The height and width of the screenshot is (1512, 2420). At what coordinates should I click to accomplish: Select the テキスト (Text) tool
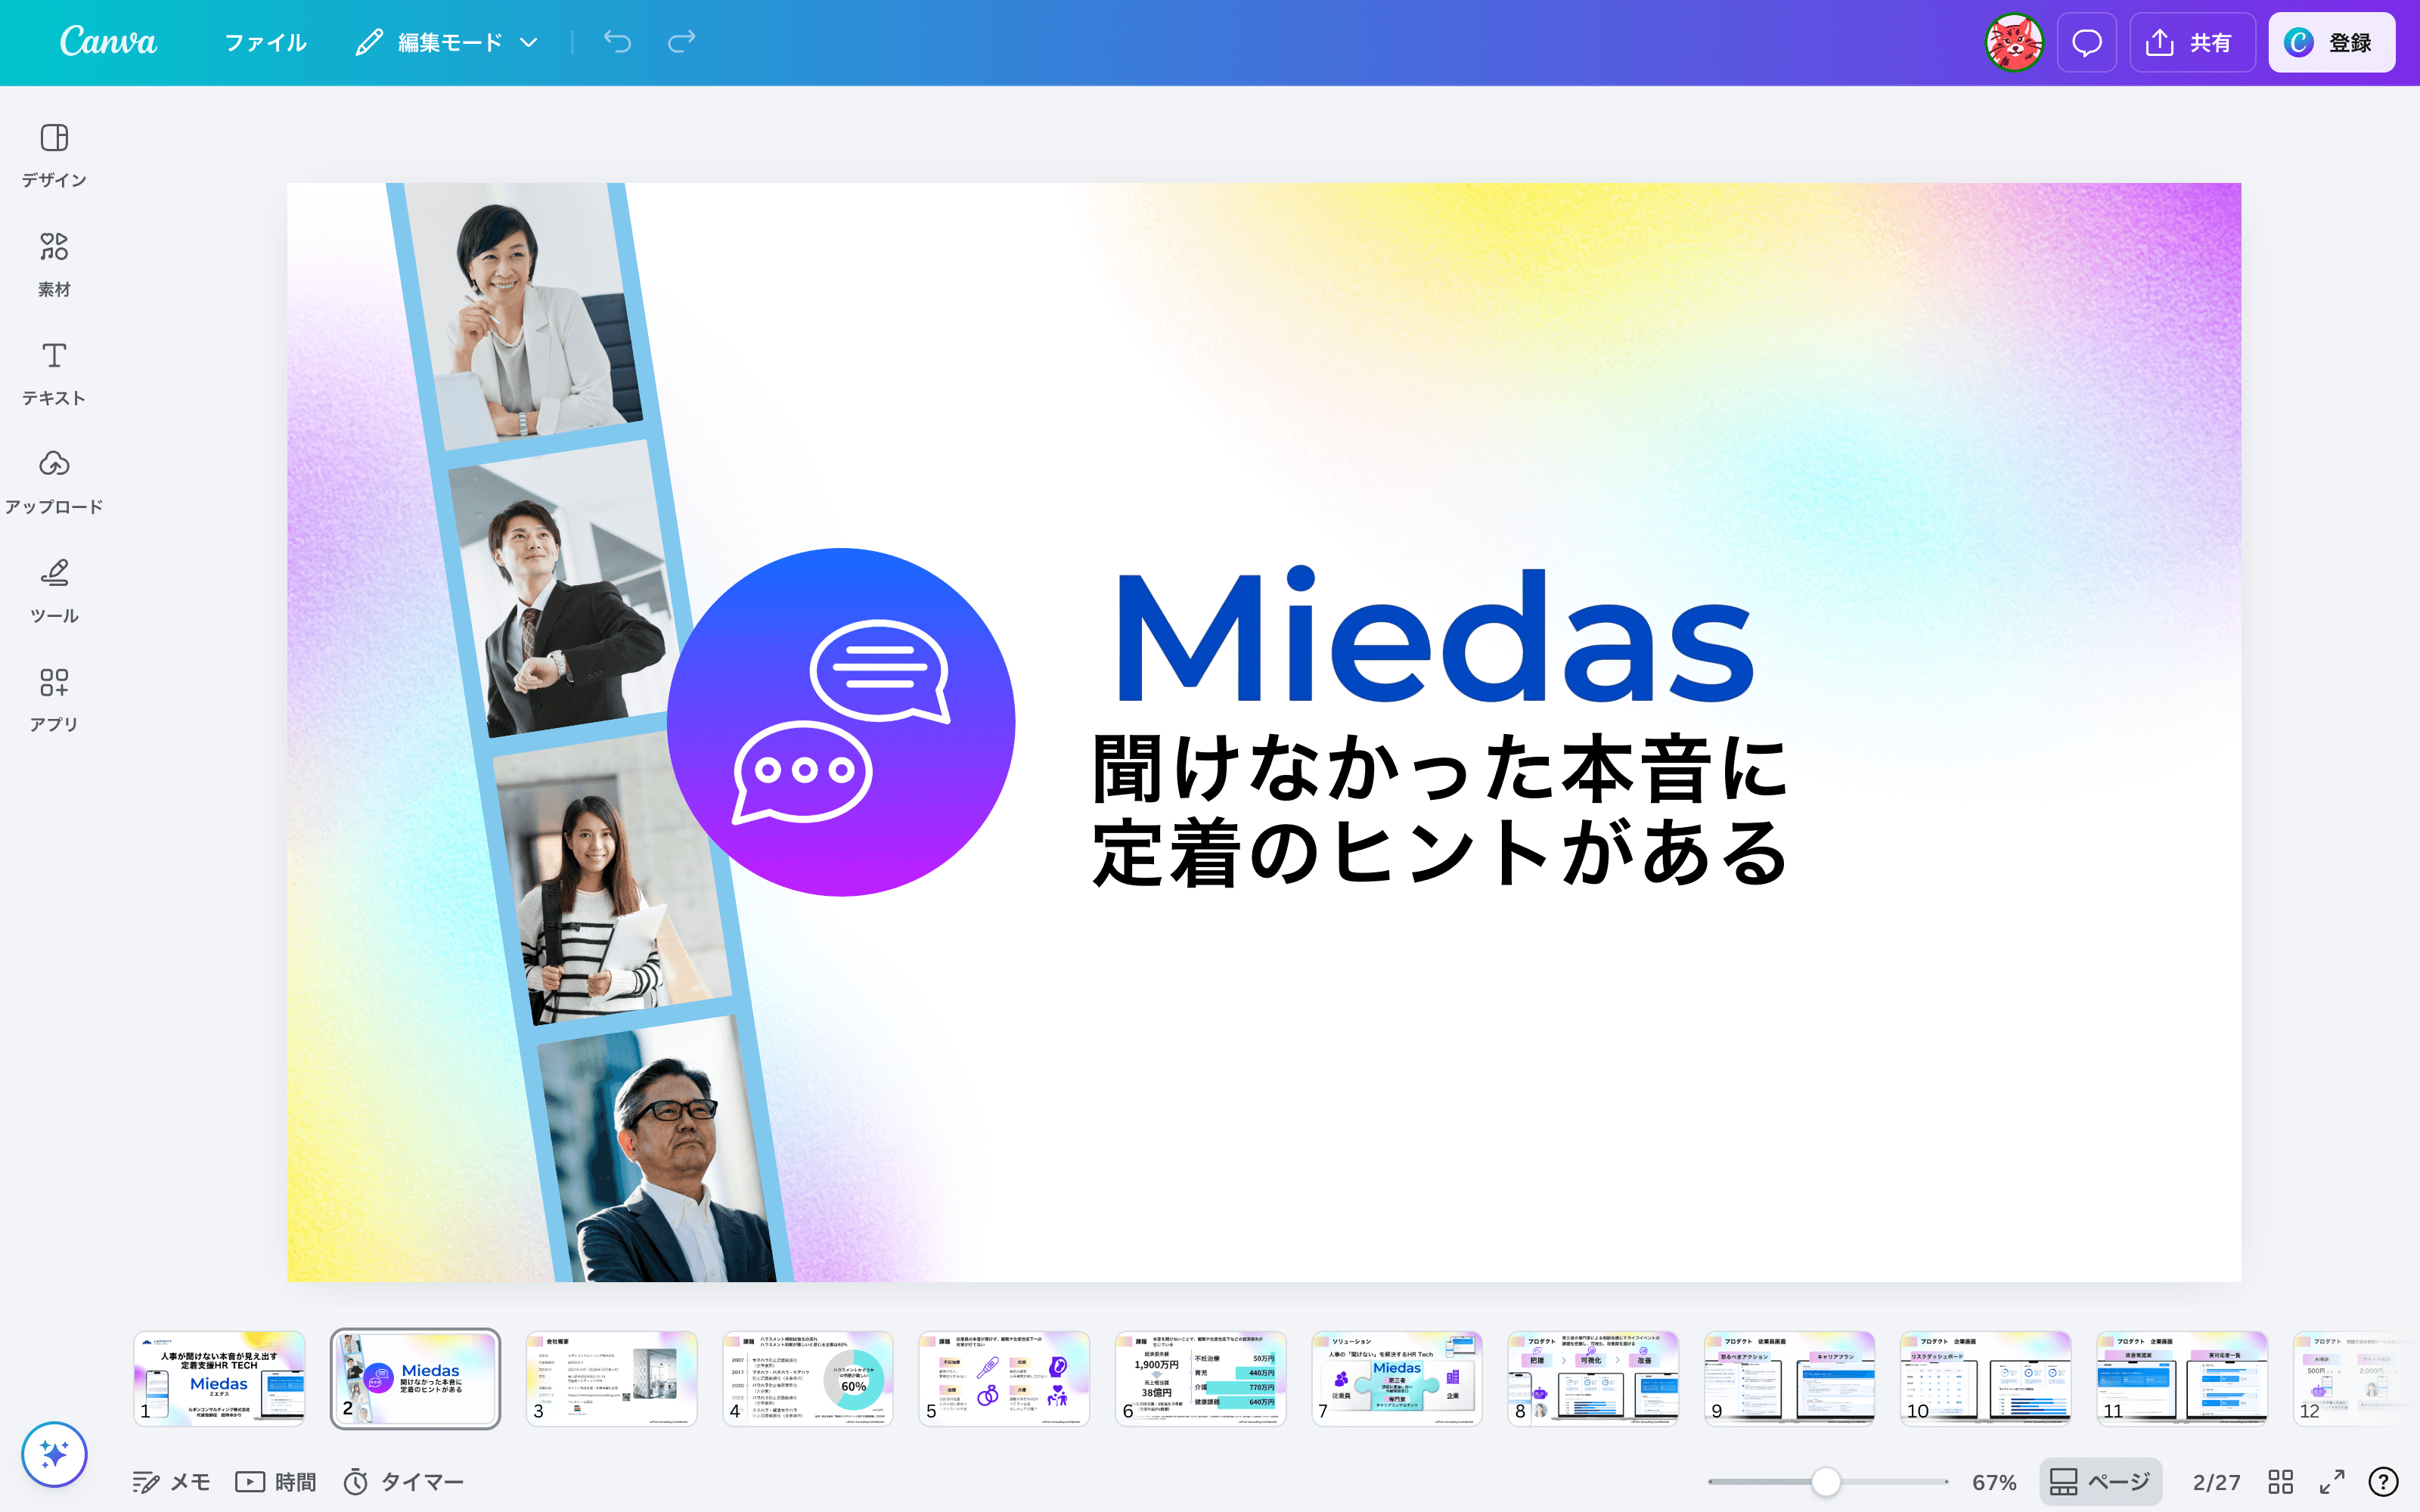(54, 372)
